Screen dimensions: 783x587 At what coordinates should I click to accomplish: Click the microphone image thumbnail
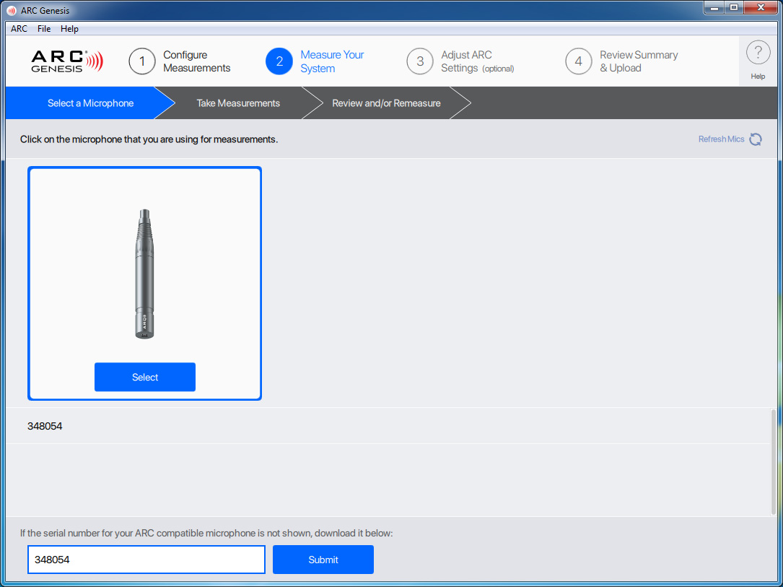click(145, 274)
